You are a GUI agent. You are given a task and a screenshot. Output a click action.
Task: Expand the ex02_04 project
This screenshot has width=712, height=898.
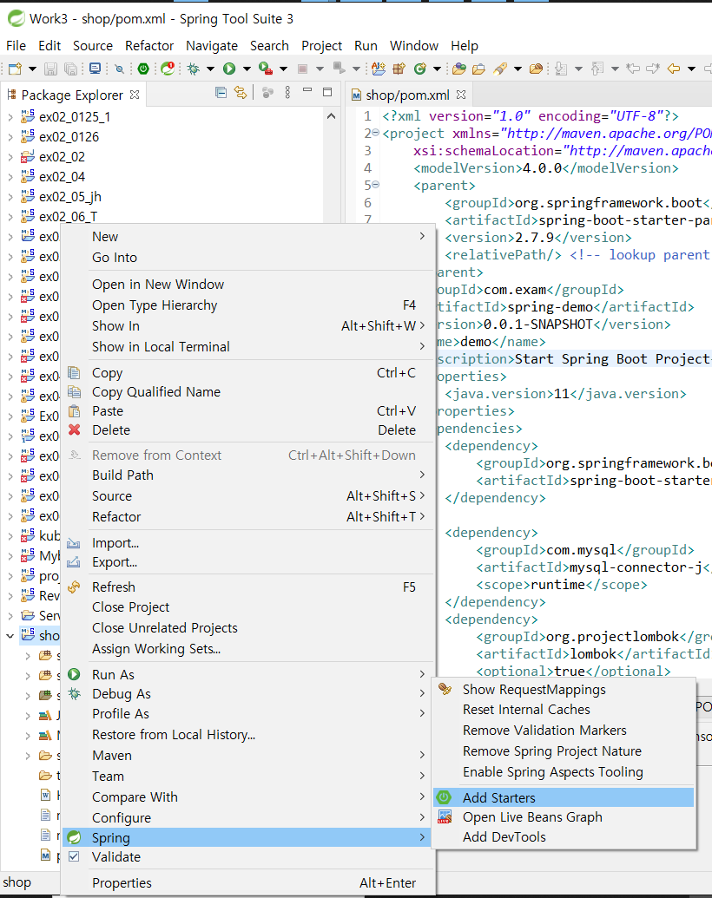coord(10,177)
